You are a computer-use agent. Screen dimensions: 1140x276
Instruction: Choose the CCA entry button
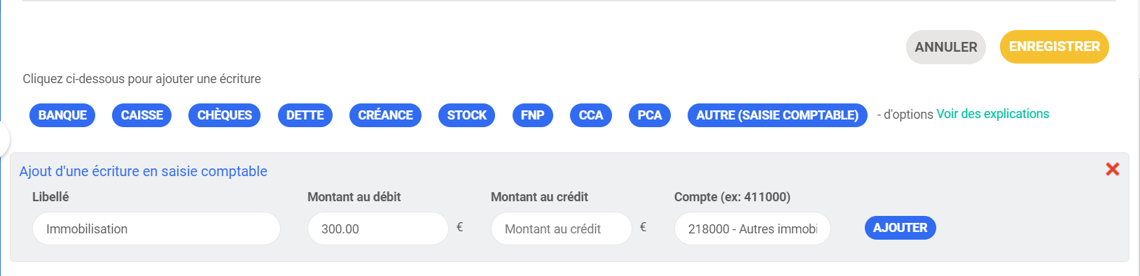coord(590,115)
